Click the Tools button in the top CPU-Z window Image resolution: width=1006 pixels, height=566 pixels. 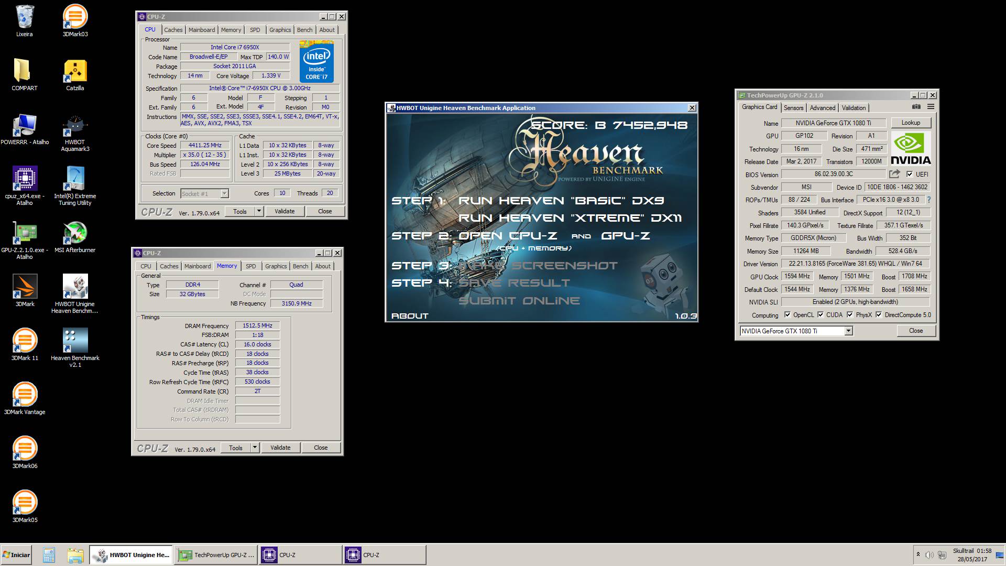[240, 211]
